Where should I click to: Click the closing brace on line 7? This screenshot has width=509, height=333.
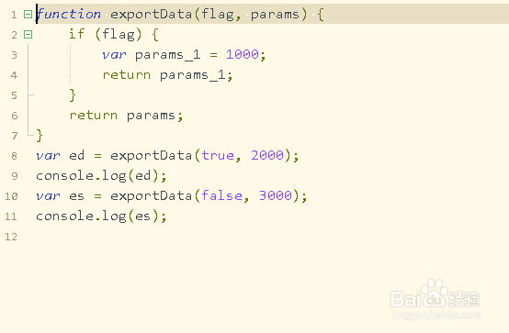coord(40,136)
